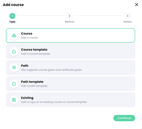The height and width of the screenshot is (129, 142).
Task: Jump to step 2 circle
Action: [70, 16]
